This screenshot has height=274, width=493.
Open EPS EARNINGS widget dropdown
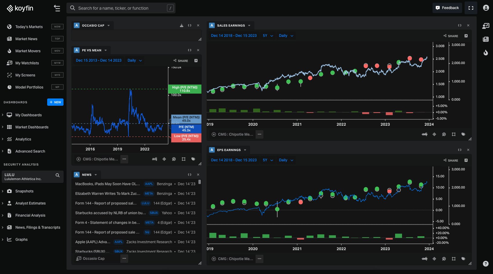(x=245, y=150)
